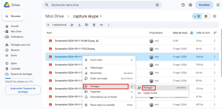Screen dimensions: 222x109
Task: Click the Taille du fich column header
Action: [x=203, y=33]
